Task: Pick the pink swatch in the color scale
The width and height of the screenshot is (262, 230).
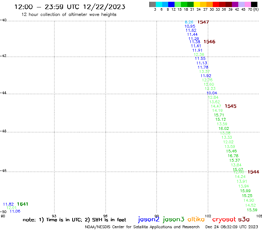Action: [x=248, y=4]
